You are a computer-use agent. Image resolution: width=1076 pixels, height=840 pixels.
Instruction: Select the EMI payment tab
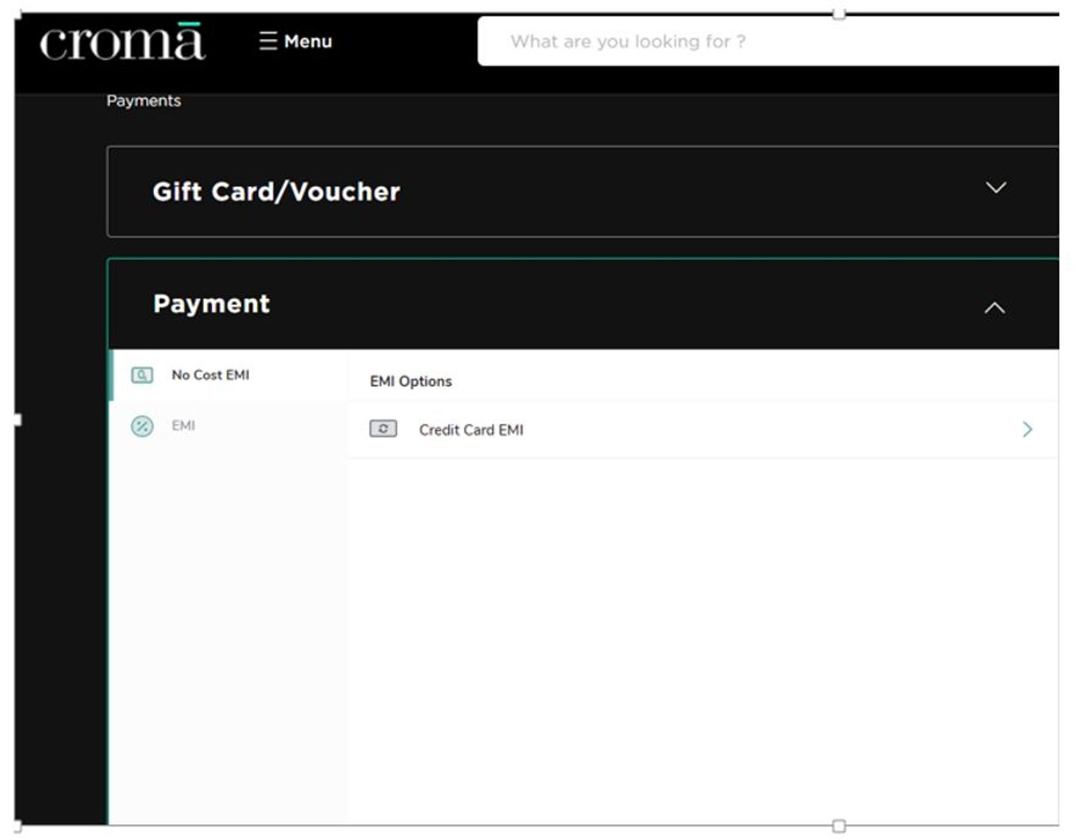[x=183, y=426]
